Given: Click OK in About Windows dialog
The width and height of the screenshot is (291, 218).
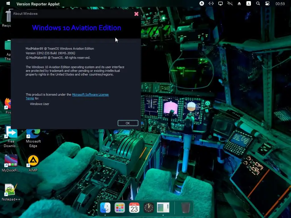Looking at the screenshot, I should [x=128, y=123].
